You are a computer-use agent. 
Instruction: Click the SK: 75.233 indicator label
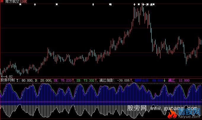click(x=63, y=80)
